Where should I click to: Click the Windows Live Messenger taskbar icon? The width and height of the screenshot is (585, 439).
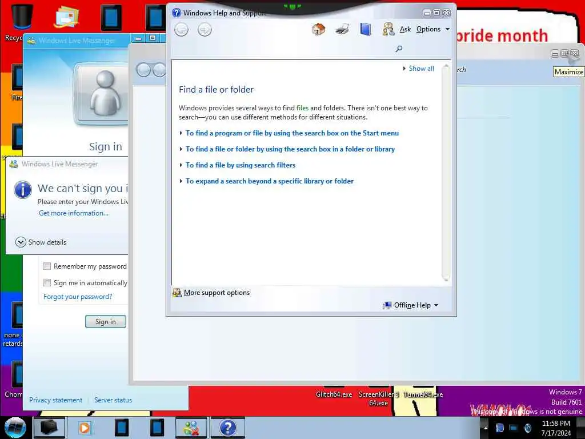click(x=191, y=428)
